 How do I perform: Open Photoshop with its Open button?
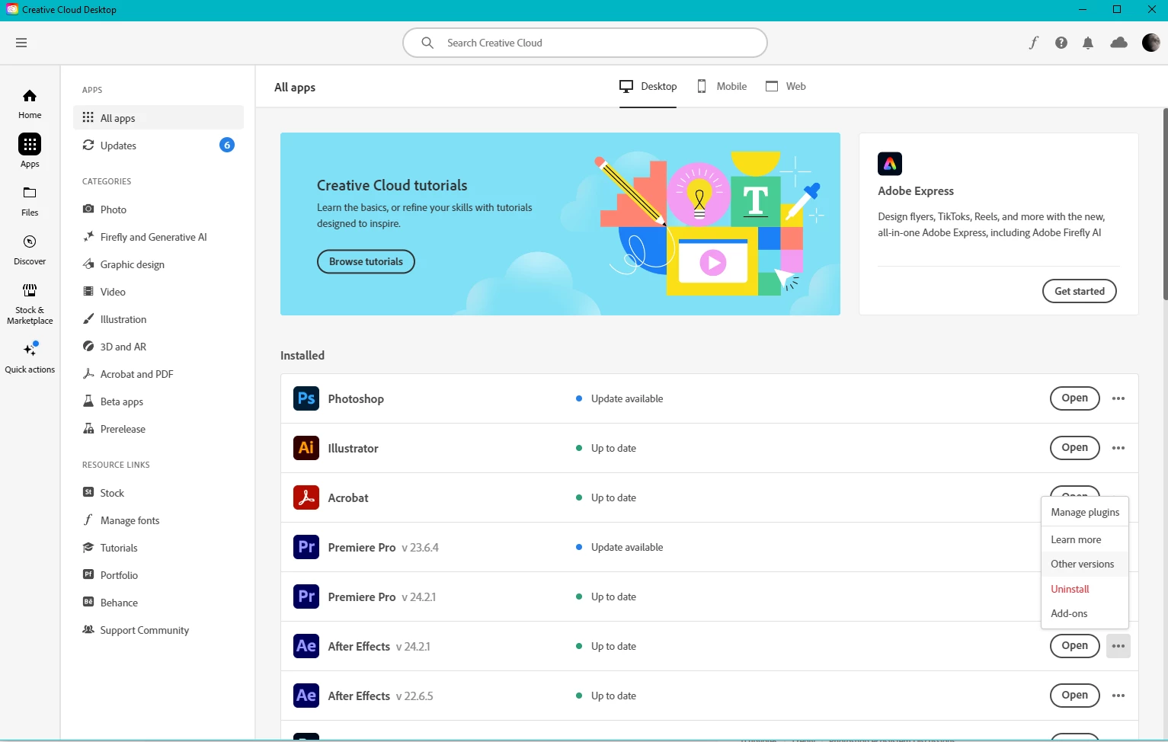[1074, 398]
